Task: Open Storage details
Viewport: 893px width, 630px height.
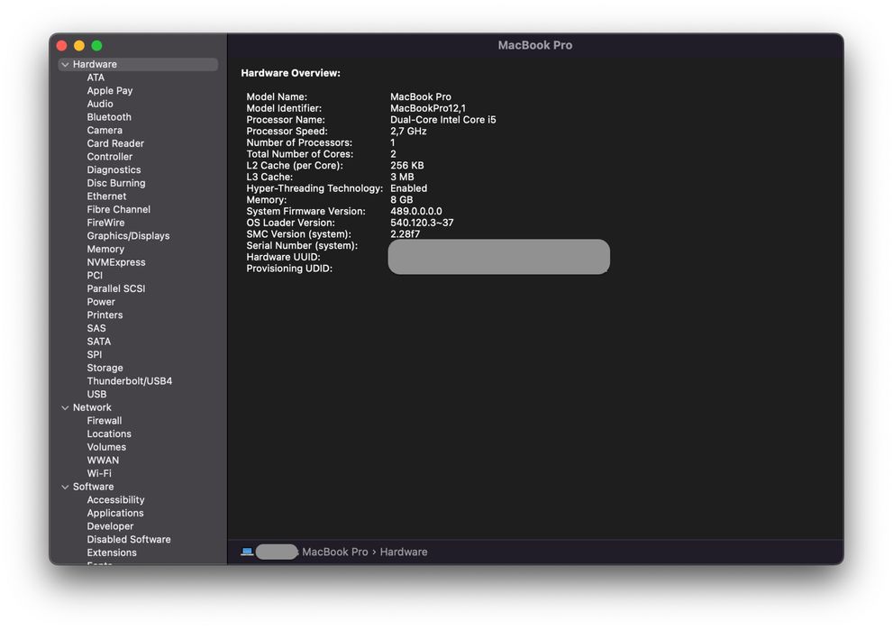Action: (105, 368)
